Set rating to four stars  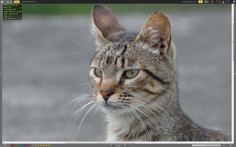point(46,145)
